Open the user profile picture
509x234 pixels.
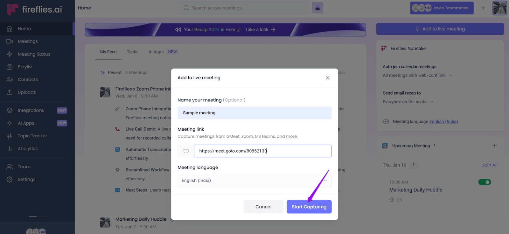(499, 8)
